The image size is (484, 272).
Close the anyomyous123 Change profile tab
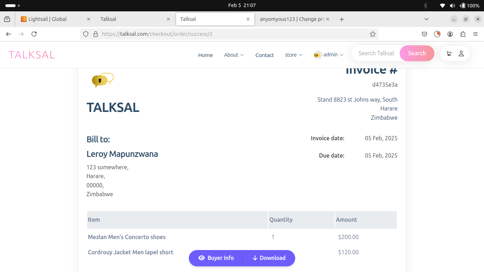click(328, 19)
